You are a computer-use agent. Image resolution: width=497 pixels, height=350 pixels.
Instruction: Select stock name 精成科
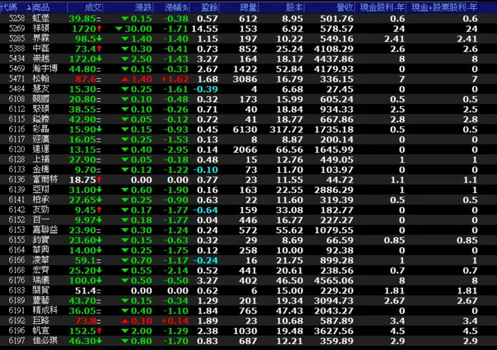tap(45, 310)
